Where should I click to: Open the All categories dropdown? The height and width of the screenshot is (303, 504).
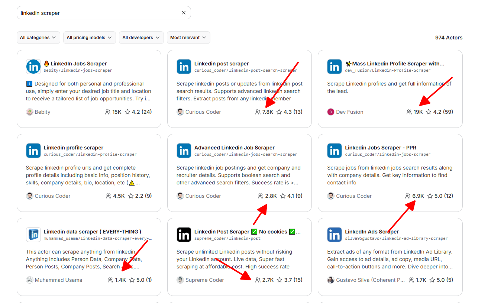tap(38, 38)
